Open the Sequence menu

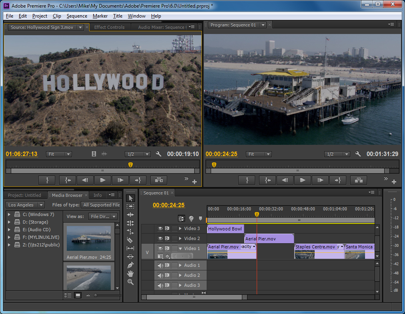click(77, 16)
